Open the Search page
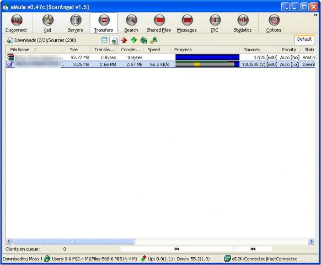 (x=131, y=23)
